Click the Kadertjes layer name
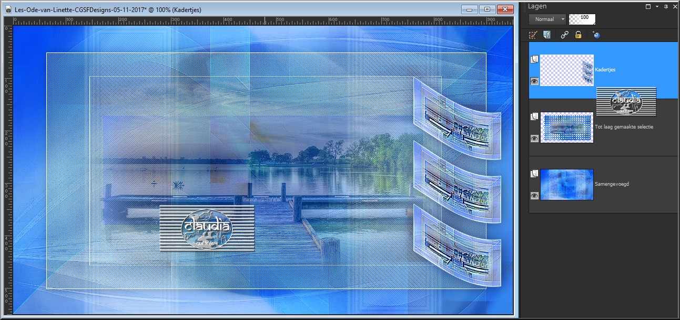680x320 pixels. [605, 70]
